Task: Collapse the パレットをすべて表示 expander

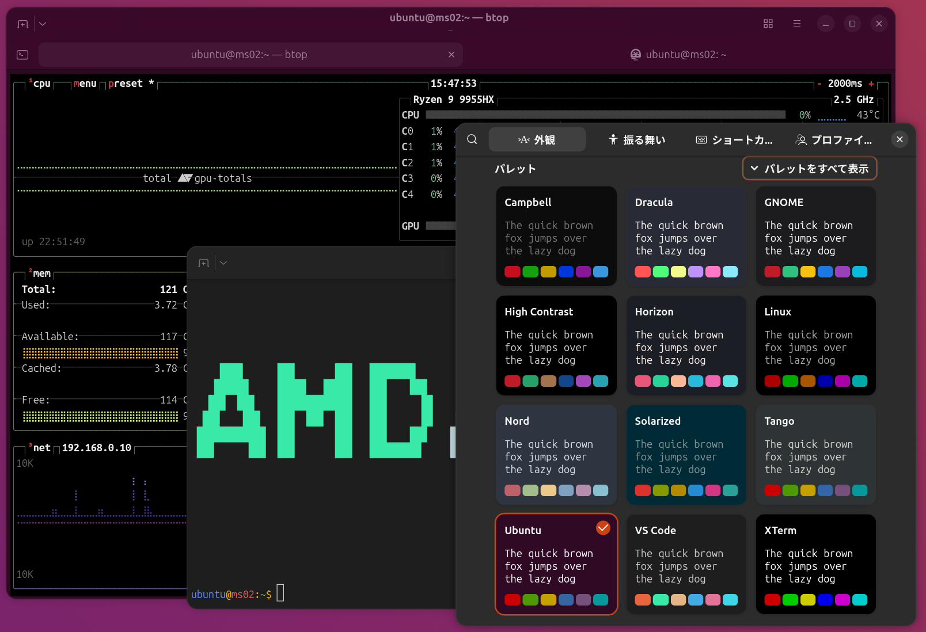Action: coord(809,169)
